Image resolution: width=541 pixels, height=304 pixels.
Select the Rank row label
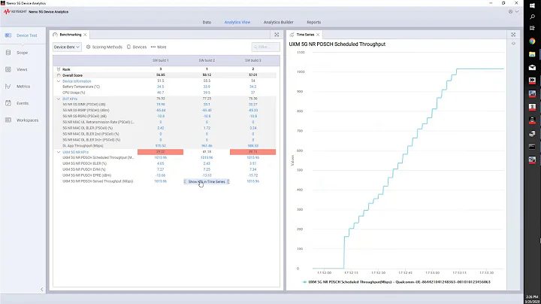pos(66,69)
